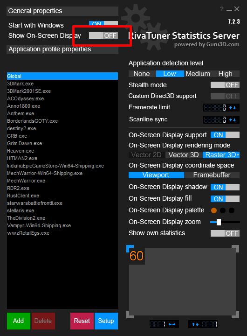Click orange On-Screen Display palette color
Screen dimensions: 247x336
pos(213,210)
